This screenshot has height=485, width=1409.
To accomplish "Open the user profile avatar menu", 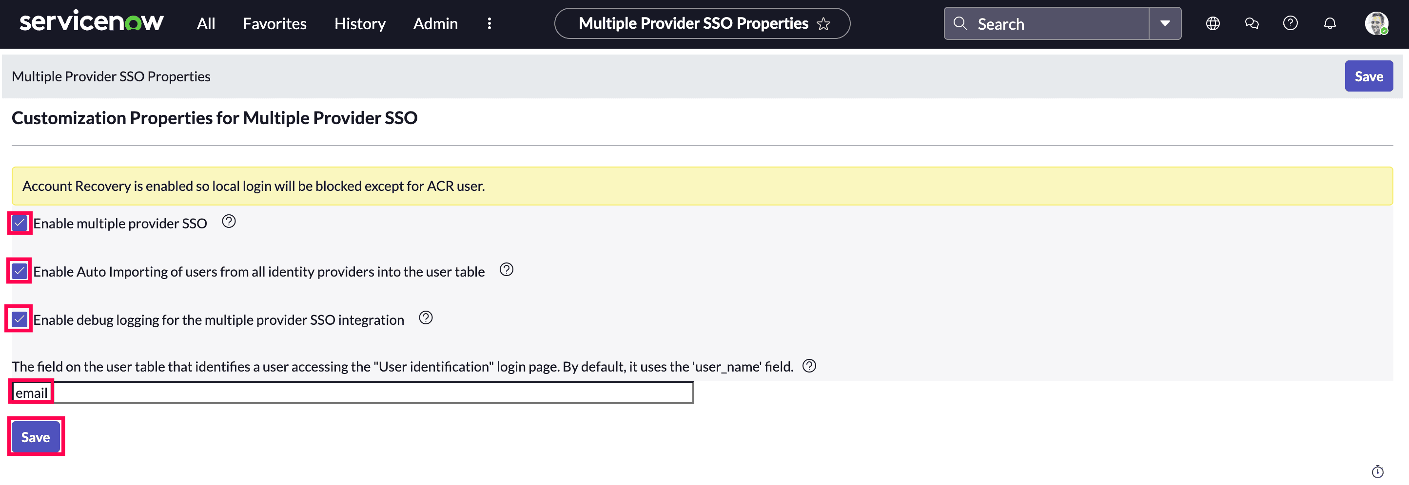I will tap(1376, 23).
